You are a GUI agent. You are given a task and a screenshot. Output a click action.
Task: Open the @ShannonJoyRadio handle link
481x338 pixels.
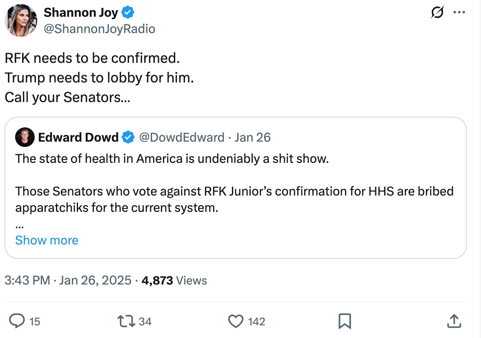(99, 29)
